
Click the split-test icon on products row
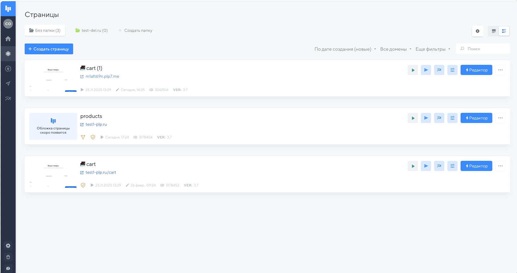pos(83,137)
